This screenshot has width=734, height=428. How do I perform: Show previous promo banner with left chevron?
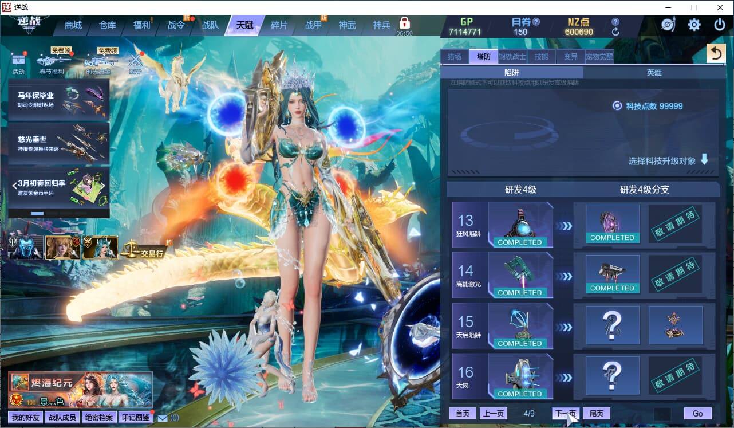(14, 185)
